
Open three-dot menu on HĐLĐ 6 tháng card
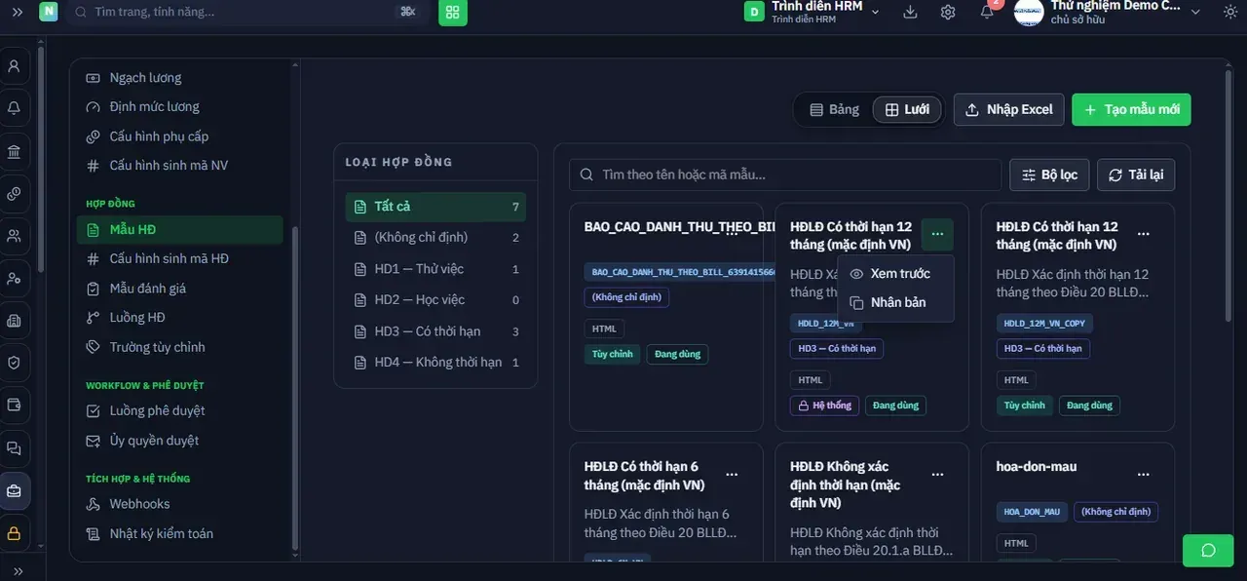point(732,474)
